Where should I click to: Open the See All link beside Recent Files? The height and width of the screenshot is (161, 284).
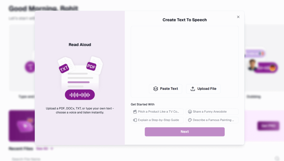(x=42, y=149)
